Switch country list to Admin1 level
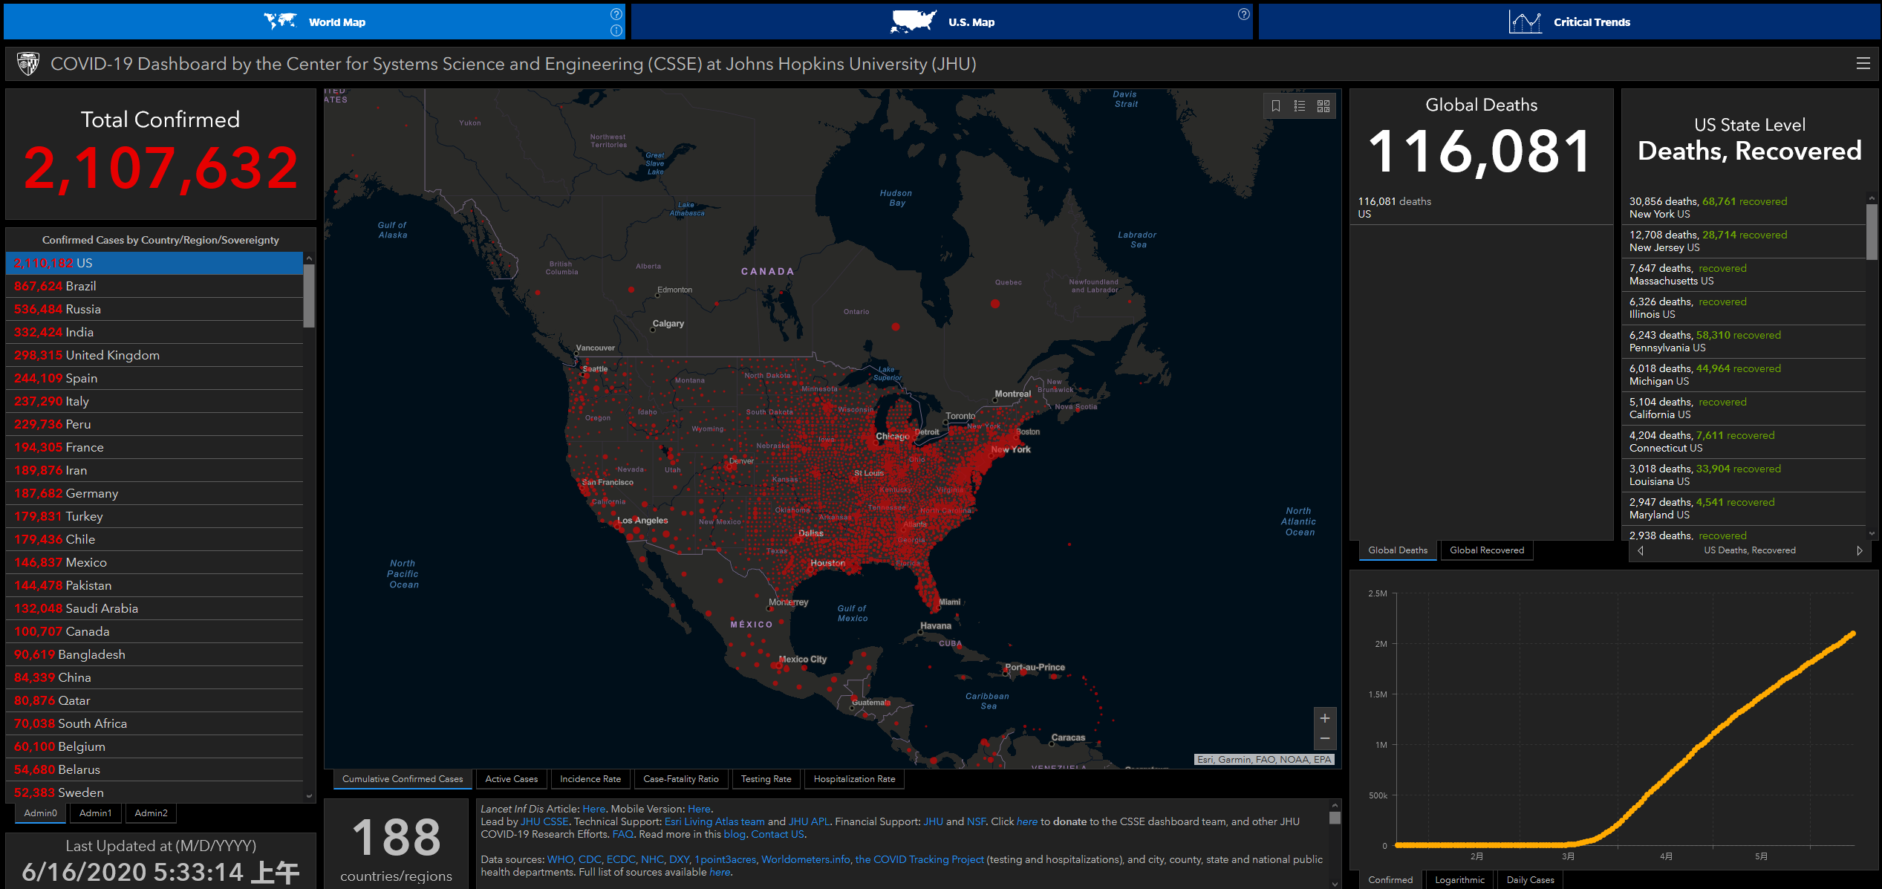Image resolution: width=1882 pixels, height=889 pixels. click(x=96, y=813)
